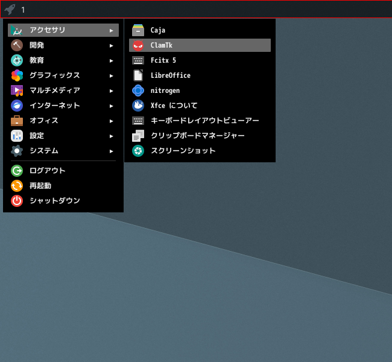Click the nitrogen blue icon
This screenshot has height=362, width=392.
pyautogui.click(x=138, y=91)
